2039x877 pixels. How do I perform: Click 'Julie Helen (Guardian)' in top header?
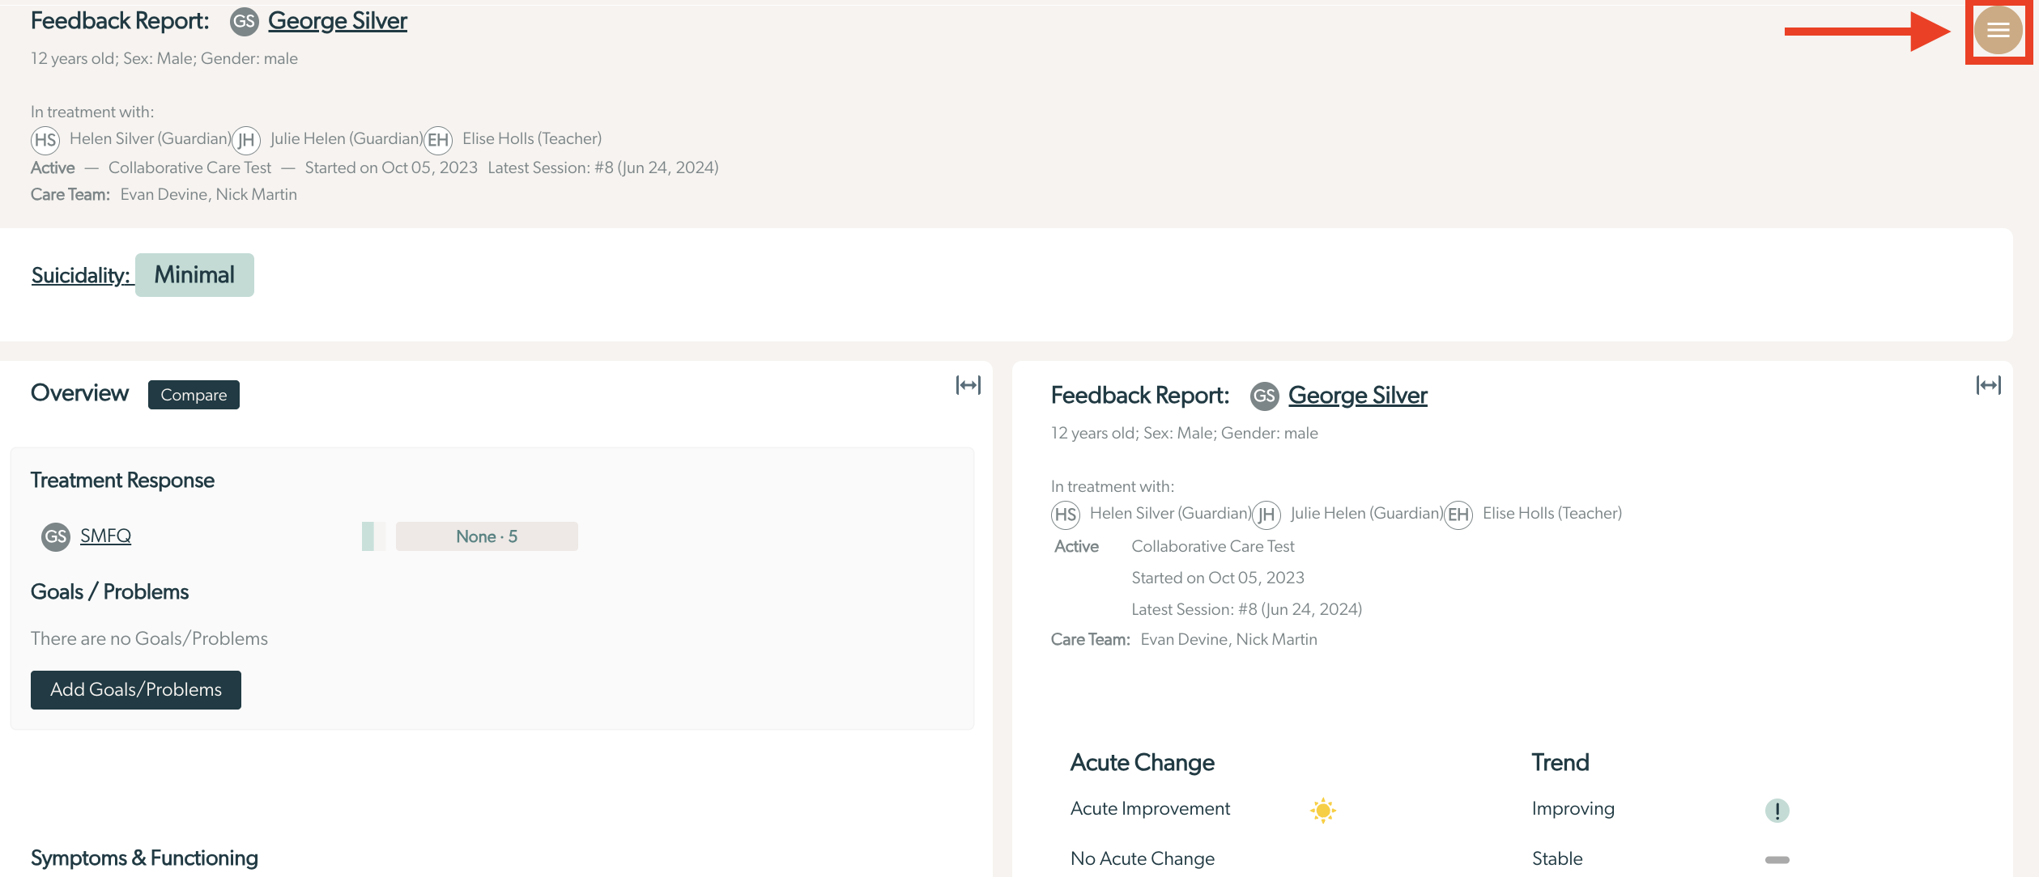tap(347, 139)
